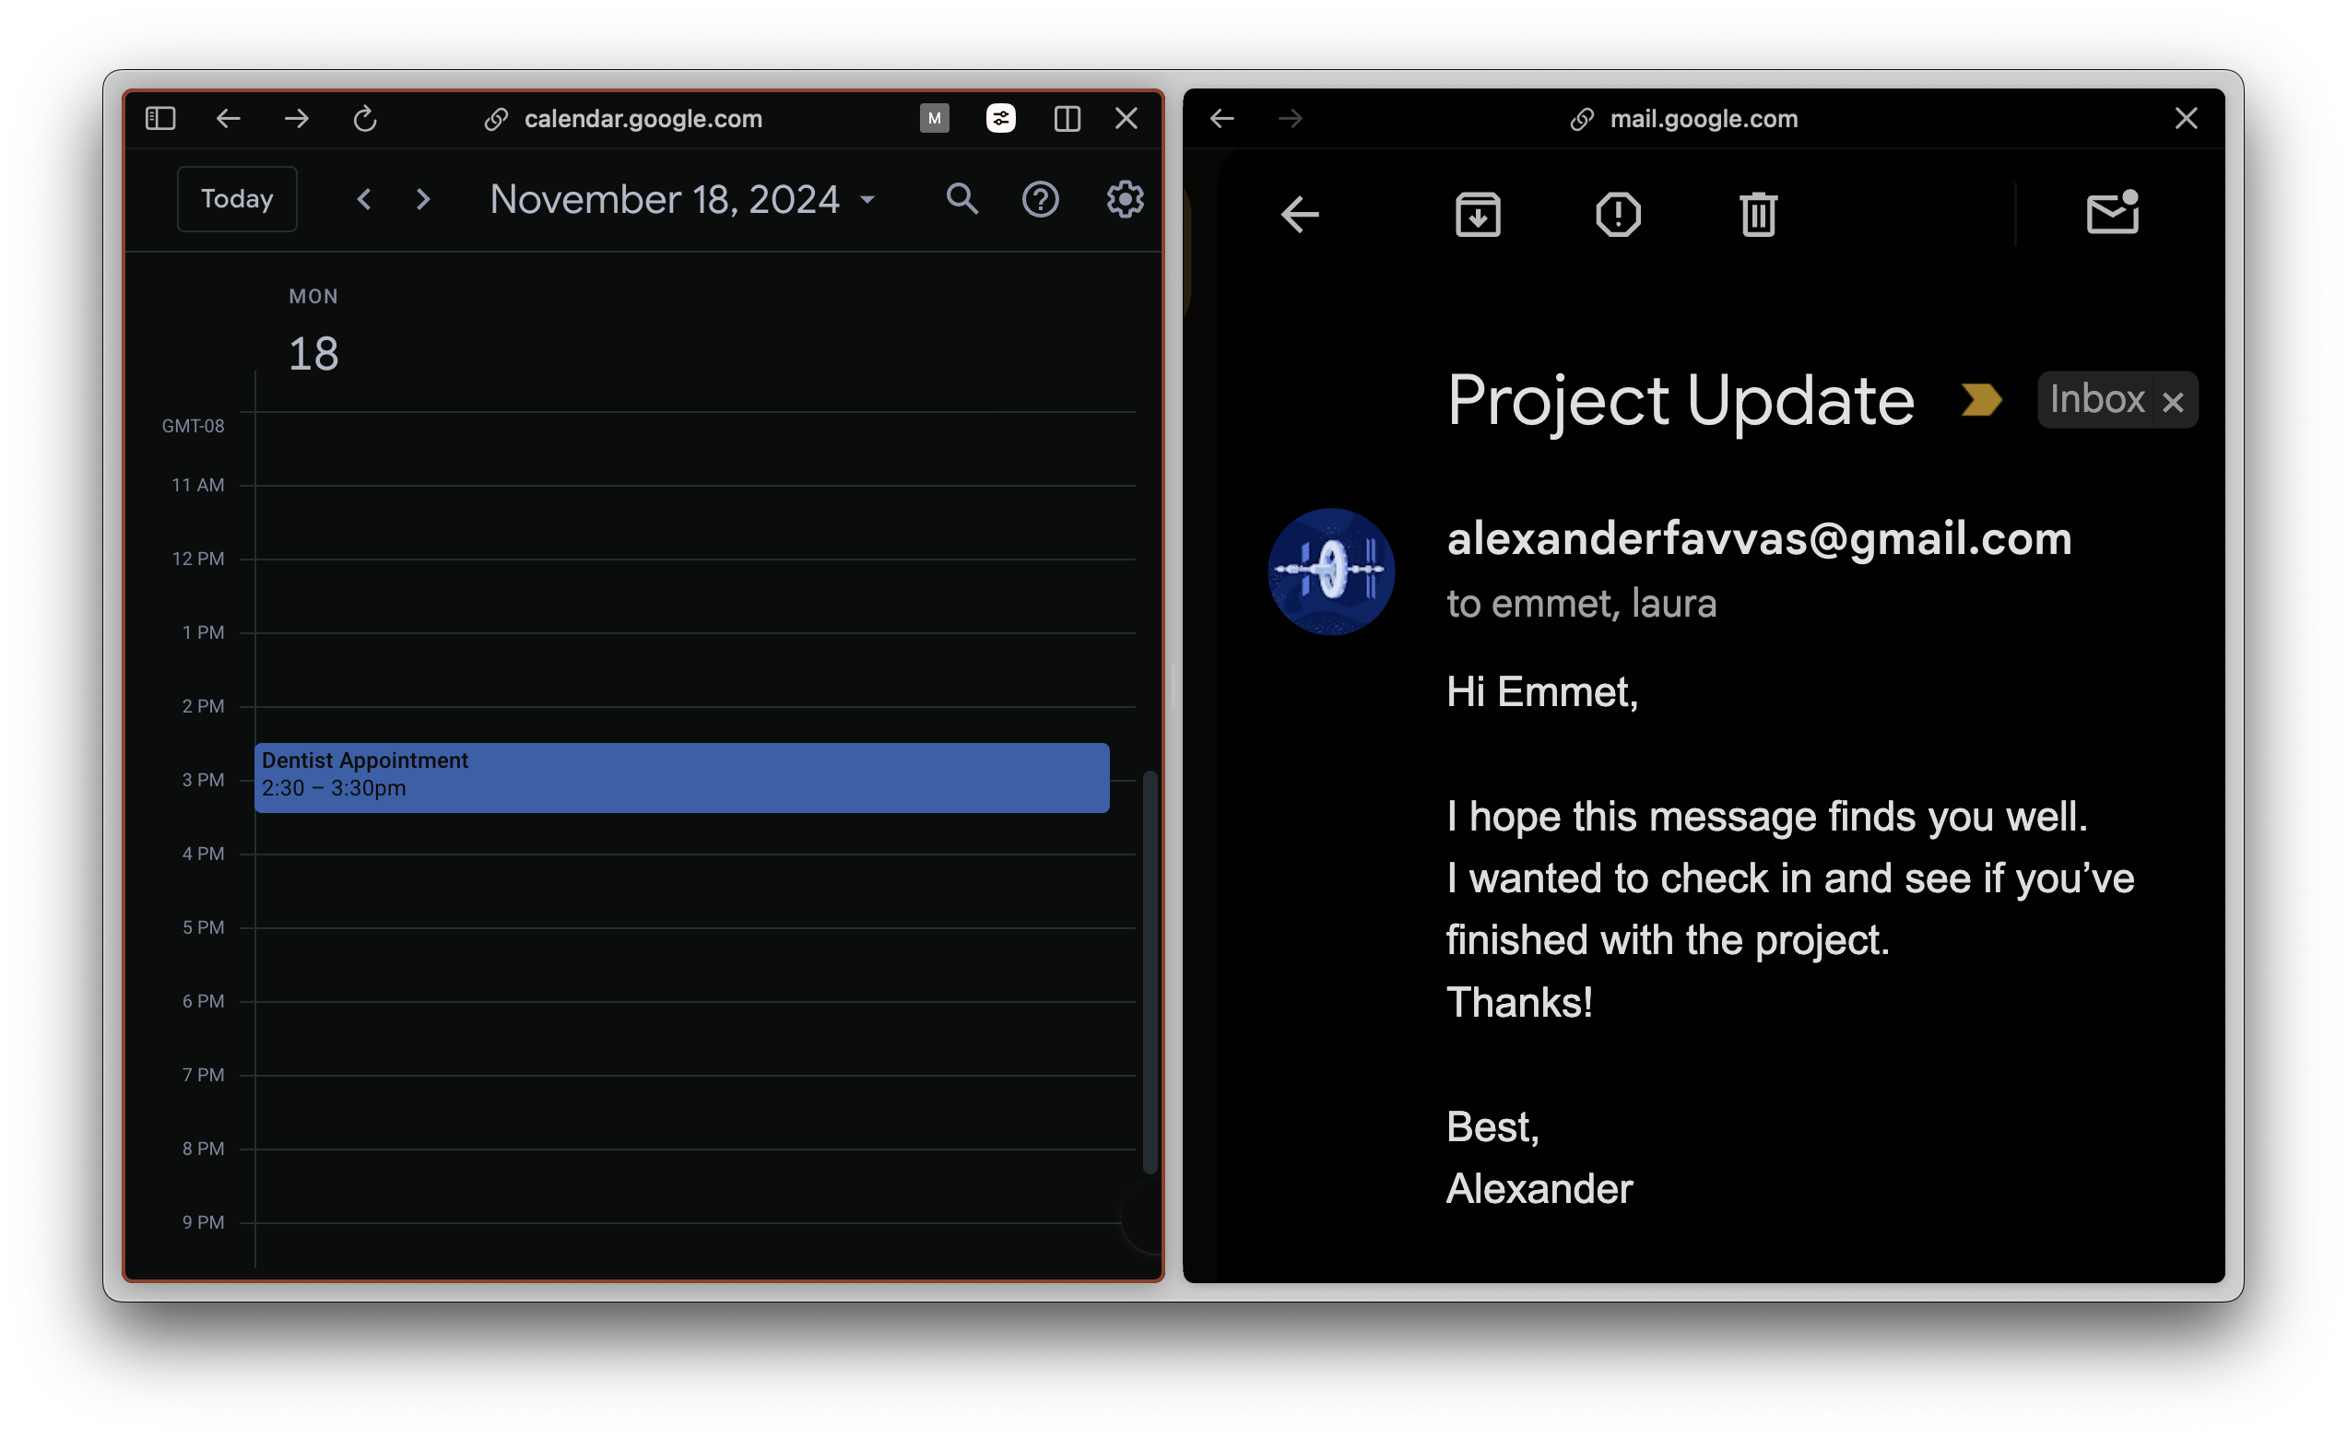
Task: Click the link icon beside calendar.google.com
Action: (x=495, y=119)
